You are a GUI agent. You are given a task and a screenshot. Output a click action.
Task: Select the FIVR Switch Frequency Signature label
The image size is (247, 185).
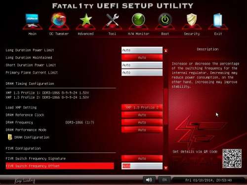pos(36,158)
